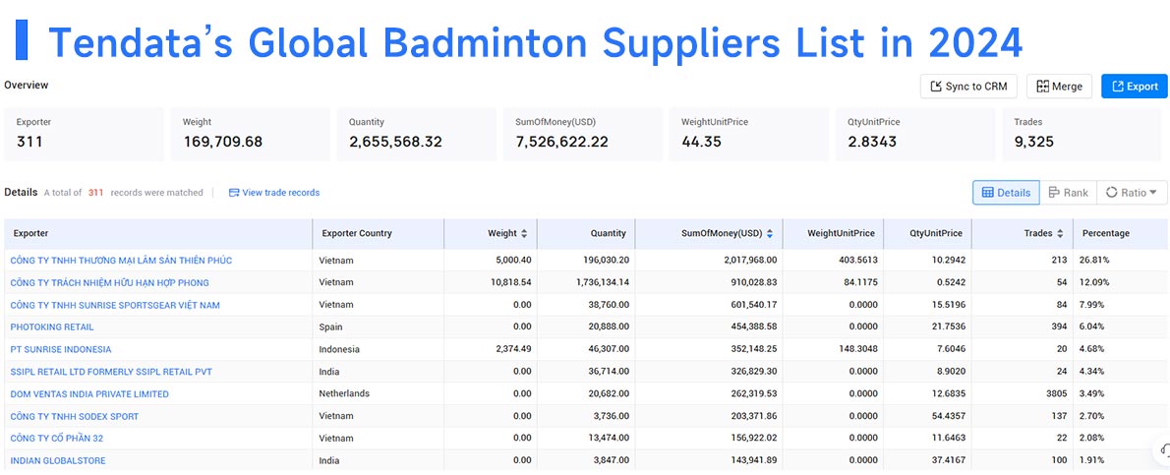Viewport: 1170px width, 475px height.
Task: Sort by Trades column arrows
Action: 1060,234
